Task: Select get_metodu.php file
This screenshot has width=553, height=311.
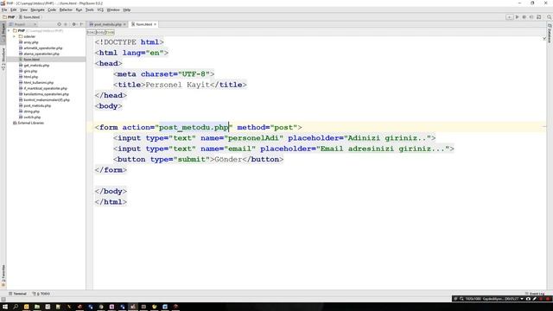Action: 35,66
